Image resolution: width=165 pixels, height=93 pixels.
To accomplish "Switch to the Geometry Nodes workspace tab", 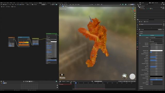I will coord(60,3).
